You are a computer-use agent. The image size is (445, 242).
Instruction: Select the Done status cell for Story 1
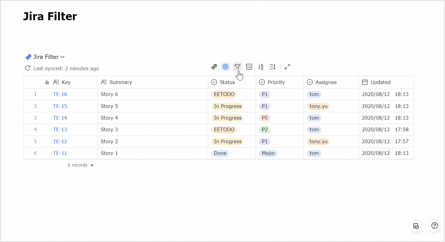pos(220,153)
